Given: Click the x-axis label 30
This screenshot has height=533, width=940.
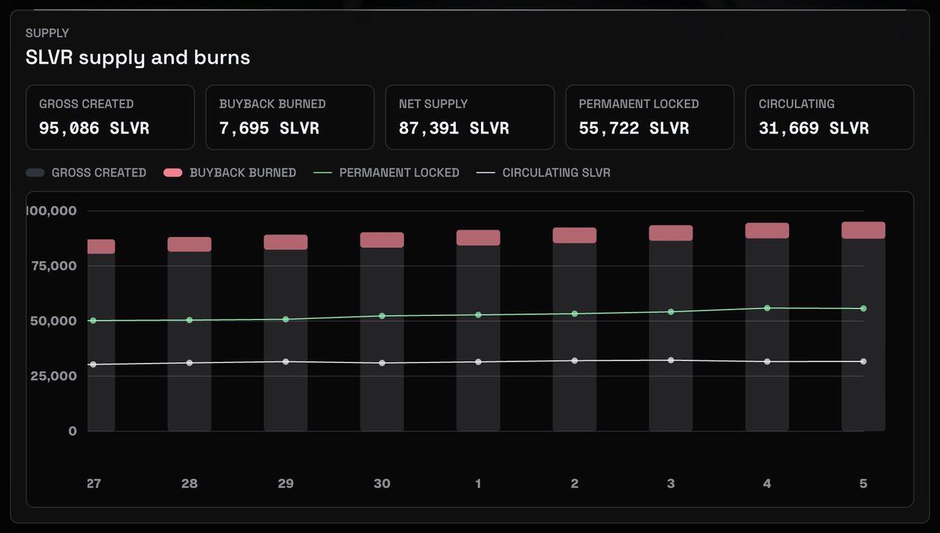Looking at the screenshot, I should [x=382, y=484].
